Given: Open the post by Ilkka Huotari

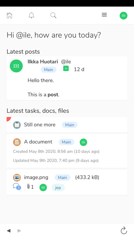Looking at the screenshot, I should tap(67, 78).
